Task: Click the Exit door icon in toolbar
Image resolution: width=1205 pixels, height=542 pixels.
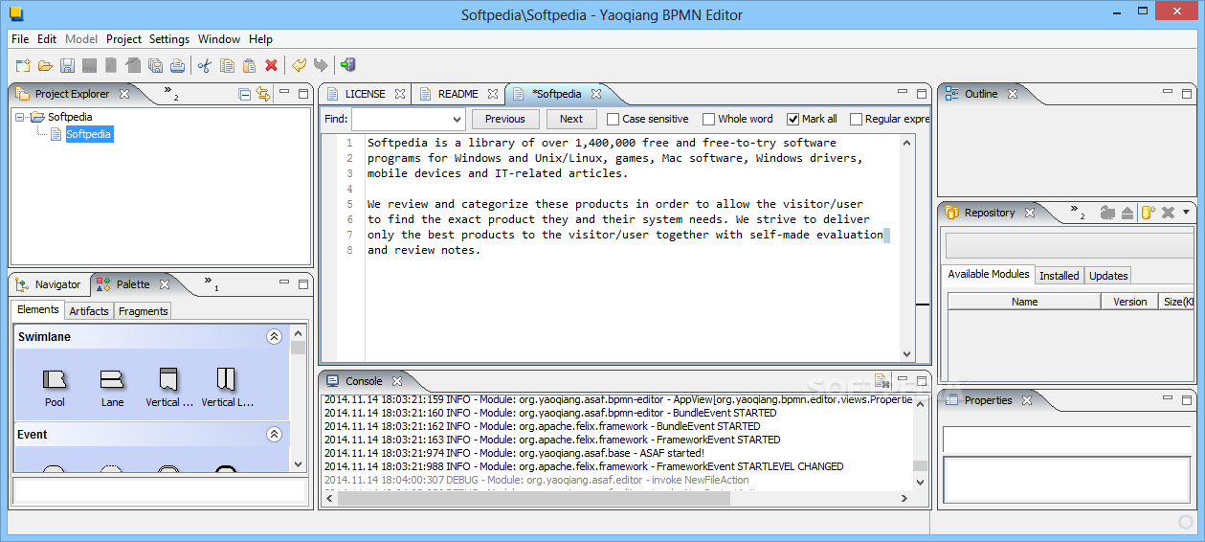Action: click(x=347, y=65)
